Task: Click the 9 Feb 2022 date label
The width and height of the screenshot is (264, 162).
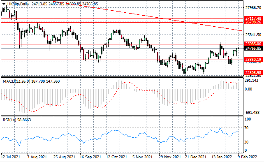Action: (x=247, y=157)
